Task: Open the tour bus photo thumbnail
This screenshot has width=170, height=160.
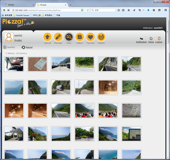Action: pos(61,87)
